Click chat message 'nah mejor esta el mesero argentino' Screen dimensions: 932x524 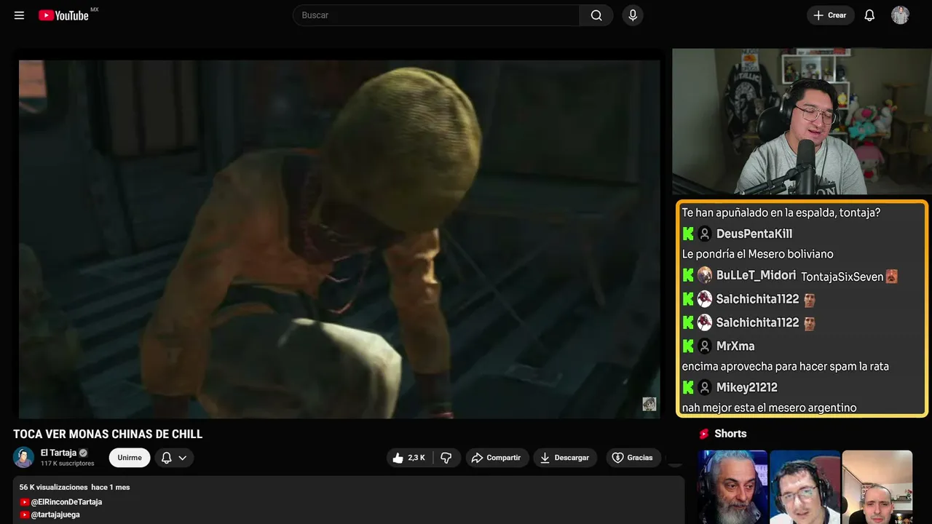point(769,408)
